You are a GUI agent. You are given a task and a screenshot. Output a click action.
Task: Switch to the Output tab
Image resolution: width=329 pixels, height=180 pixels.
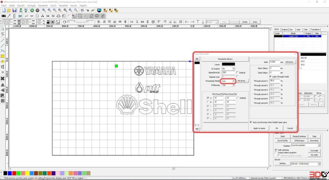284,30
